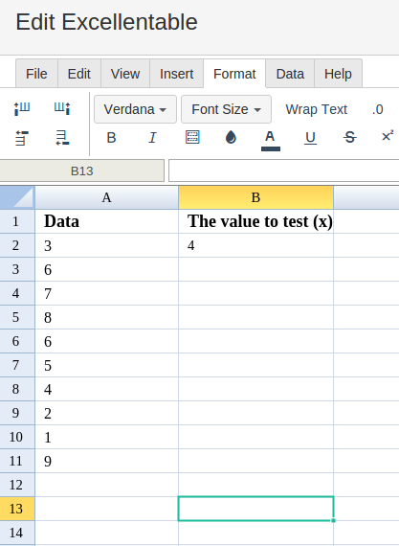The width and height of the screenshot is (399, 546).
Task: Click the insert row above icon
Action: point(22,138)
